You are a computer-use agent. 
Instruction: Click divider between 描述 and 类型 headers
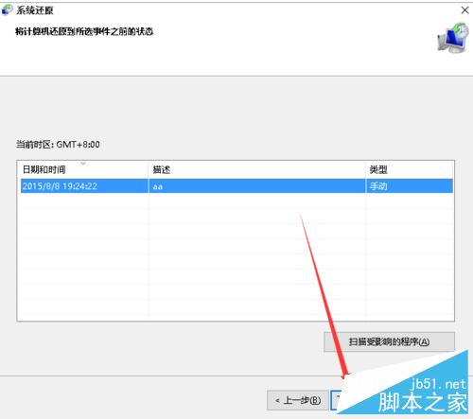(366, 170)
